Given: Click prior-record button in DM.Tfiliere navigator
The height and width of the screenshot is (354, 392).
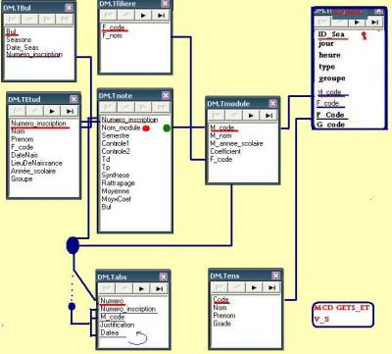Looking at the screenshot, I should [x=125, y=15].
